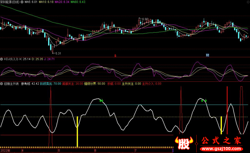Click the dropdown circle beside 迎接主升浪
Screen dimensions: 250x153
tap(2, 84)
